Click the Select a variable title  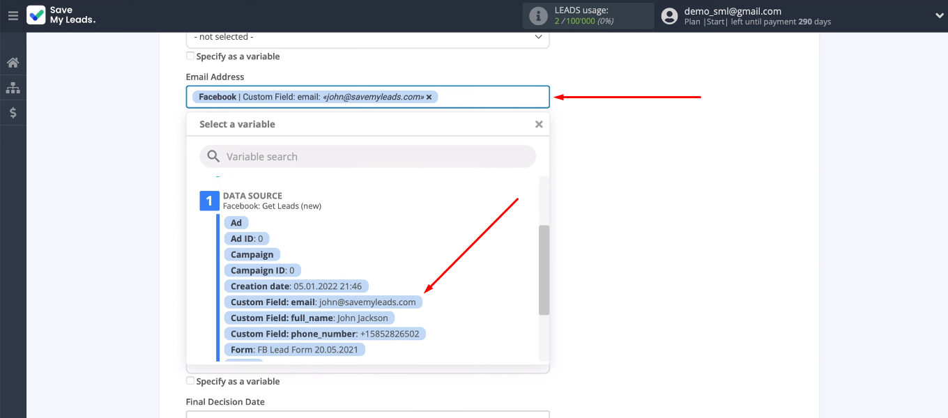point(237,124)
